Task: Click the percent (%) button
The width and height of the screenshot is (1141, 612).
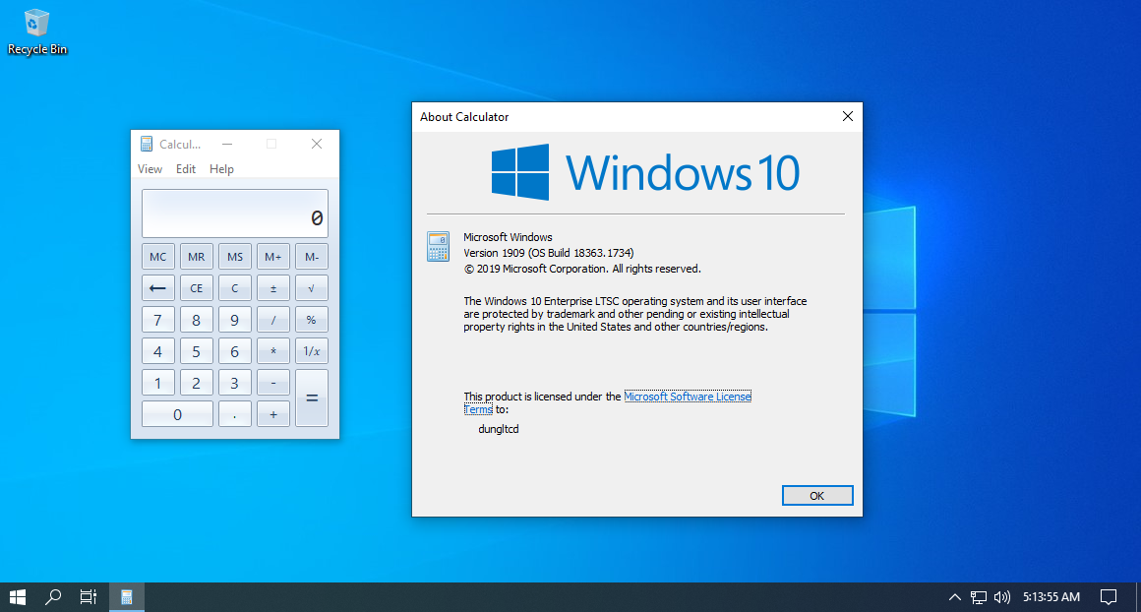Action: point(312,320)
